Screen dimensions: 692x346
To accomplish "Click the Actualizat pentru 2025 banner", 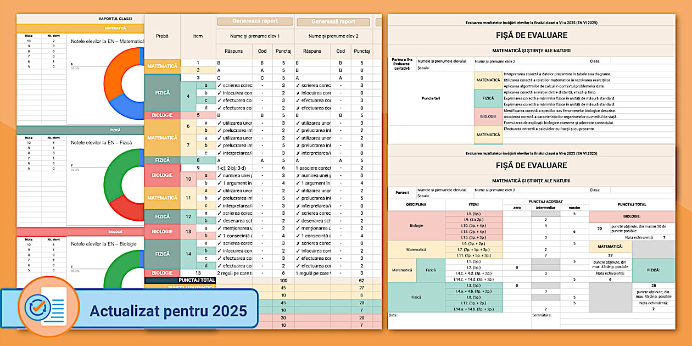I will coord(168,311).
